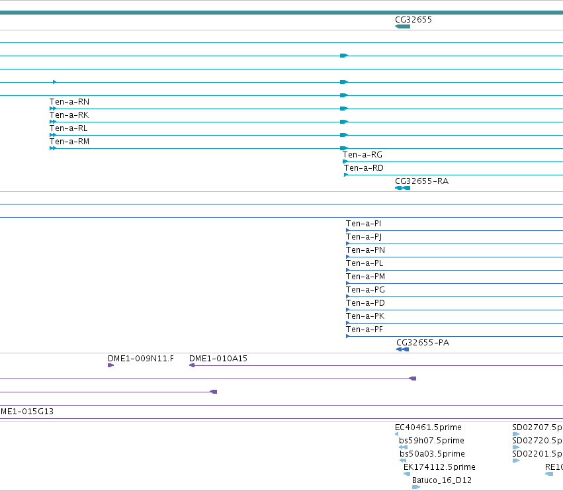The height and width of the screenshot is (491, 563).
Task: Select the Ten-a-RK transcript label
Action: point(69,115)
